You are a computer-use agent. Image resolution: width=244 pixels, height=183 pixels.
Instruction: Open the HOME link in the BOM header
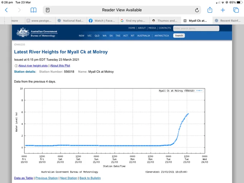tap(132, 28)
